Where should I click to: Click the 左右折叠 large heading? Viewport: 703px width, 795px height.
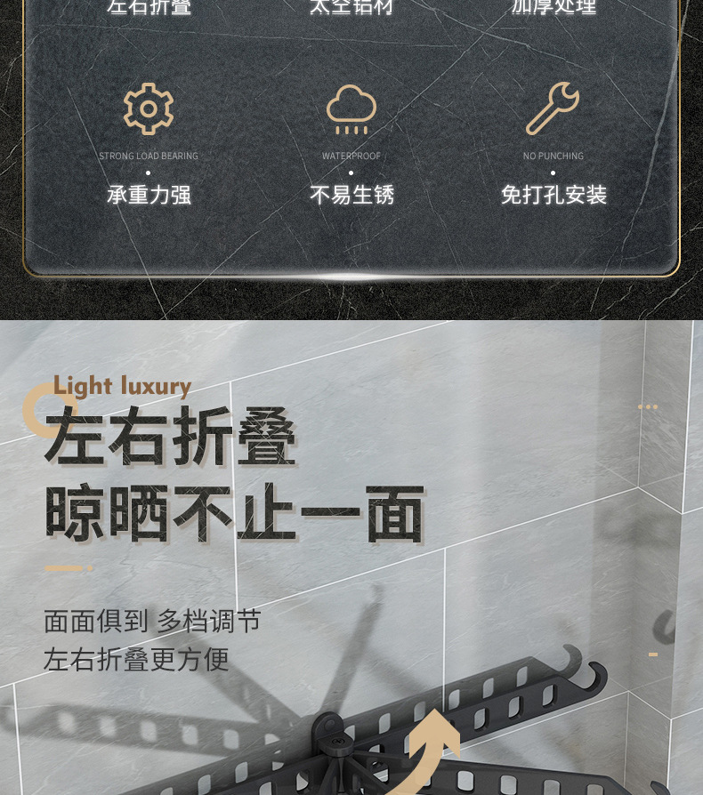tap(171, 437)
